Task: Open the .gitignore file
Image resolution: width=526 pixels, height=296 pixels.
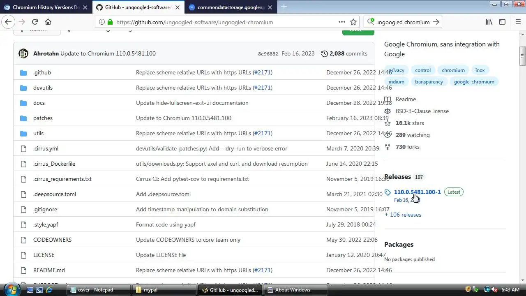Action: pyautogui.click(x=45, y=210)
